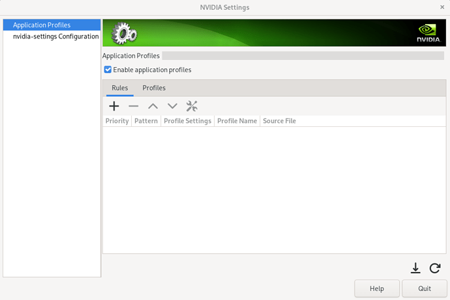Screen dimensions: 450x300
Task: Save profile changes to disk icon
Action: (x=415, y=268)
